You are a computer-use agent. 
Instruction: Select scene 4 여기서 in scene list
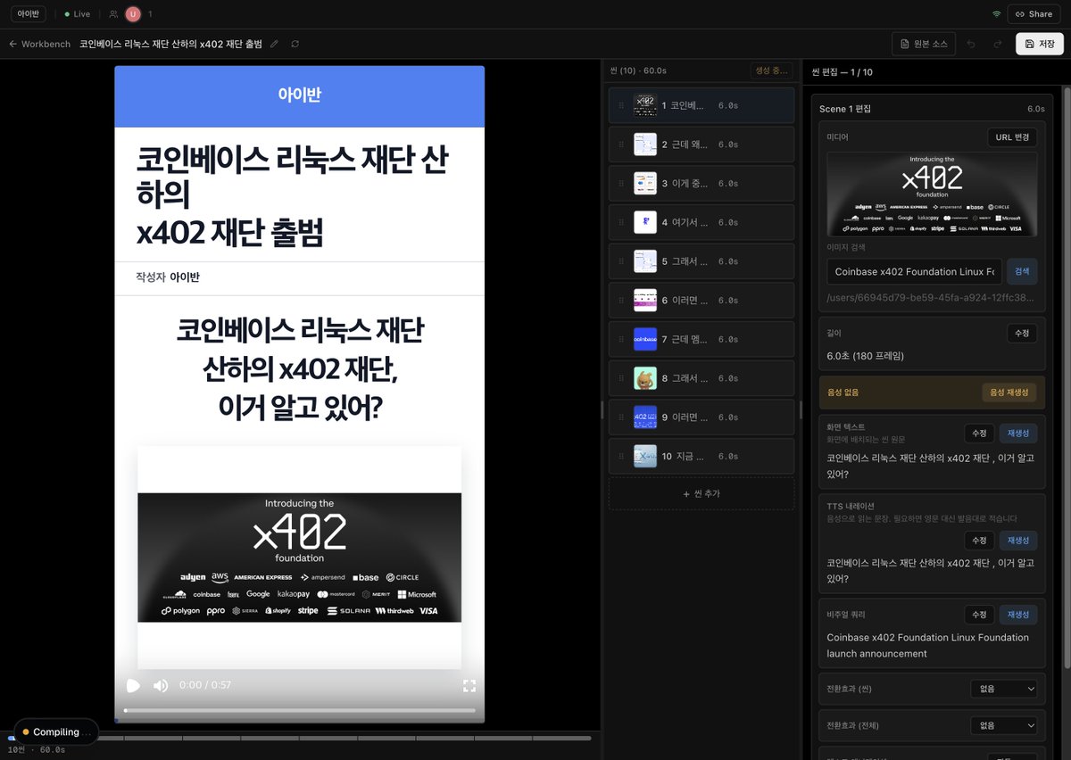pyautogui.click(x=702, y=222)
